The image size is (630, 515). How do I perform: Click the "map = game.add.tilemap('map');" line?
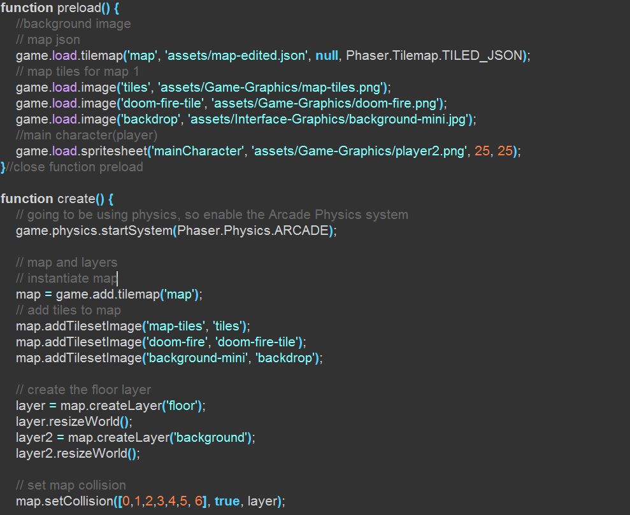(110, 294)
